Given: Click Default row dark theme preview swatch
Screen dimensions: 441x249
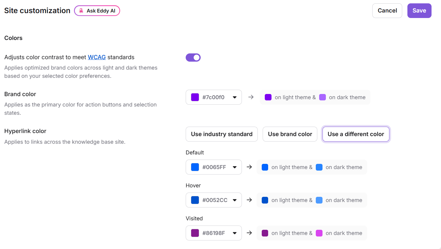Looking at the screenshot, I should click(319, 167).
